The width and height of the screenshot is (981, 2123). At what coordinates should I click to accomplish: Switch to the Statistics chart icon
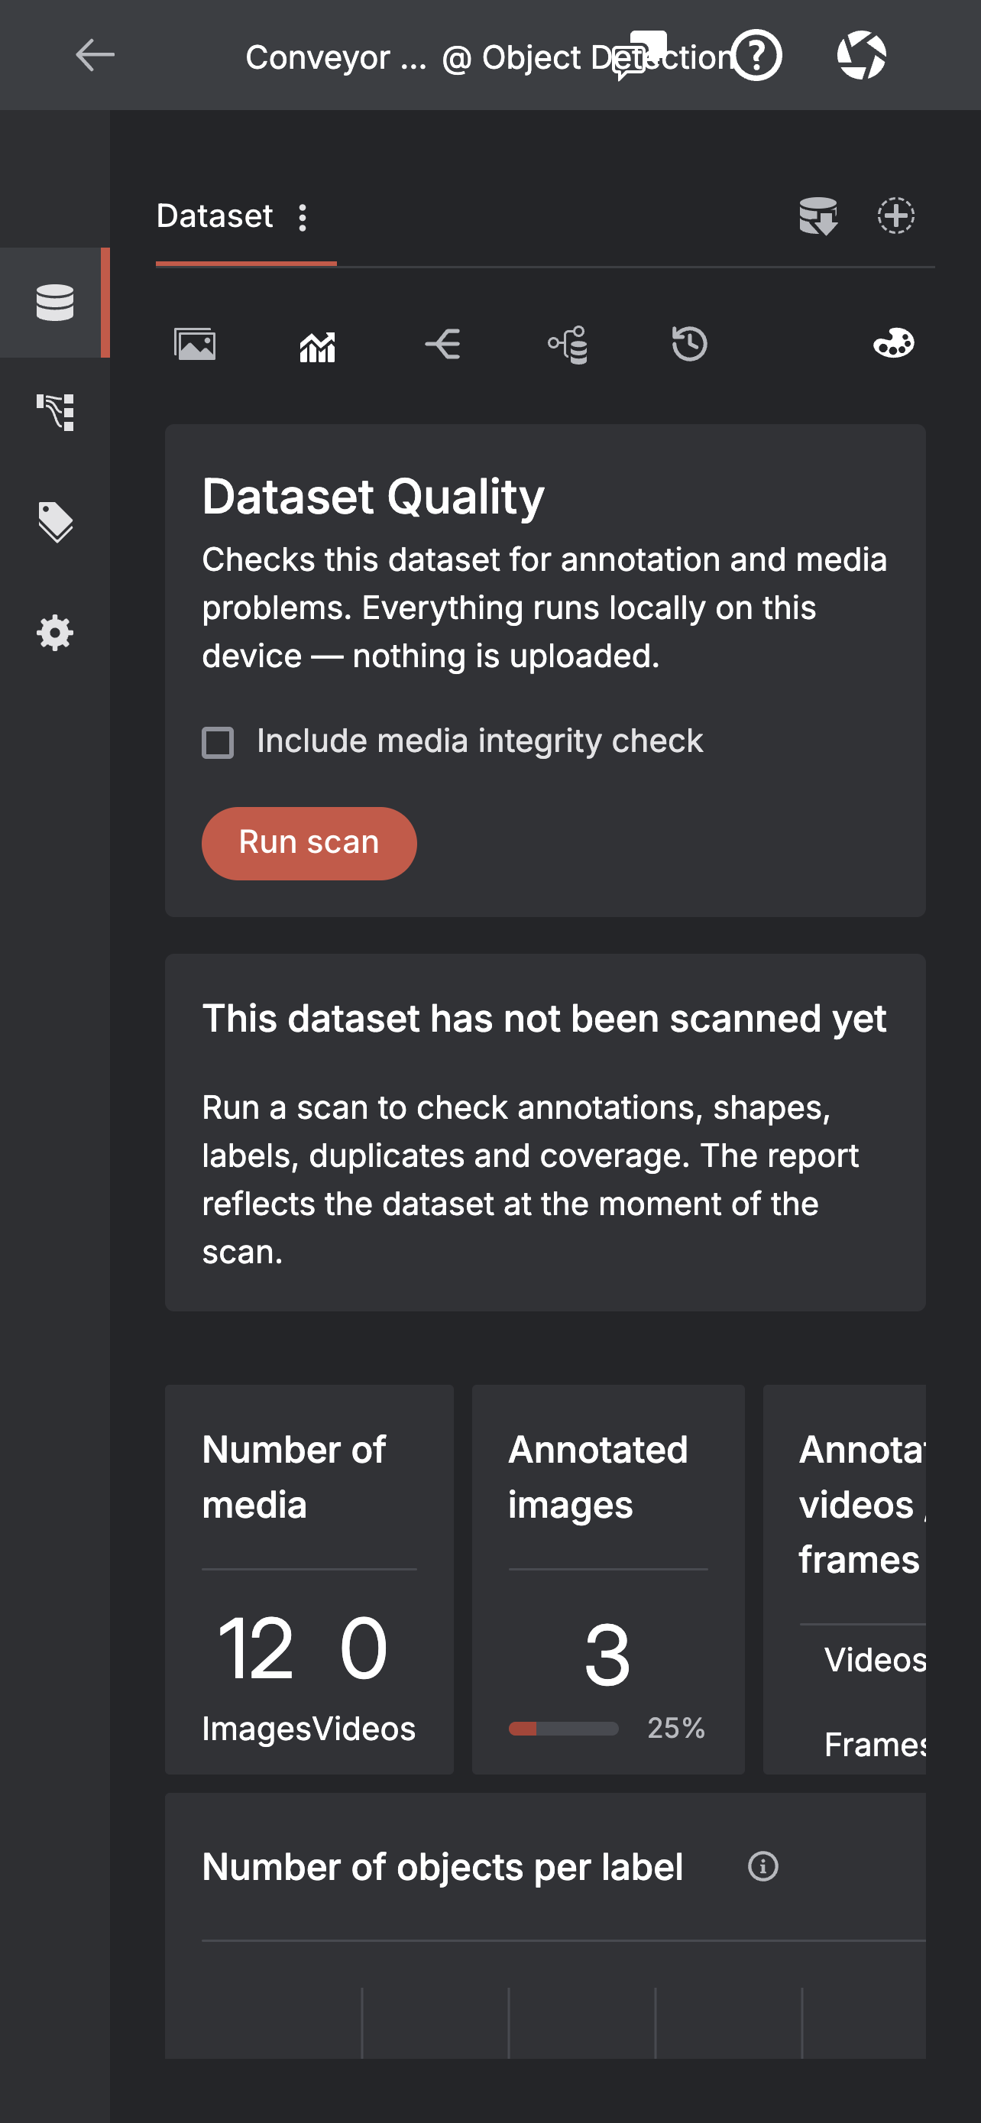pyautogui.click(x=317, y=346)
